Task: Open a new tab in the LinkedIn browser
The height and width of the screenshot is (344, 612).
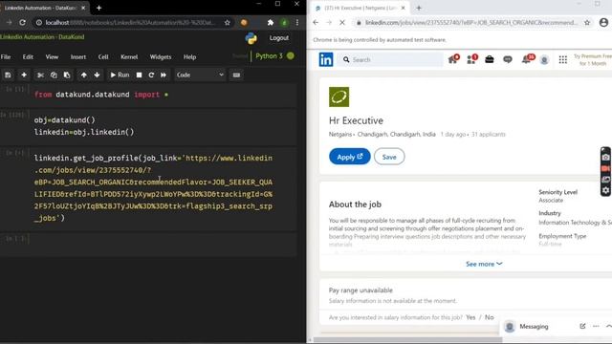Action: [x=419, y=8]
